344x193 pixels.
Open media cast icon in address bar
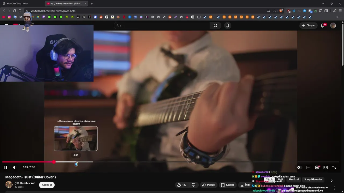[x=268, y=11]
